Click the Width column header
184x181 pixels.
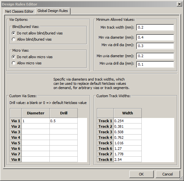click(x=127, y=113)
